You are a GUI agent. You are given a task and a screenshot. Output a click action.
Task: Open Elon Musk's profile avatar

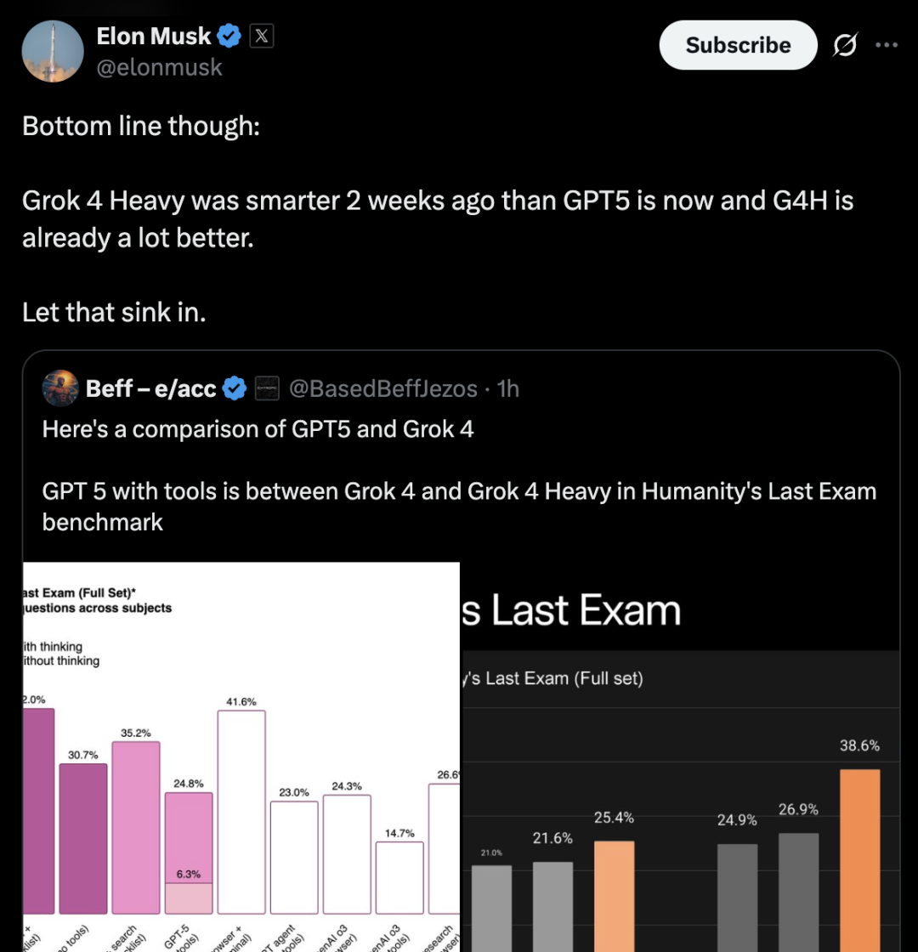53,51
